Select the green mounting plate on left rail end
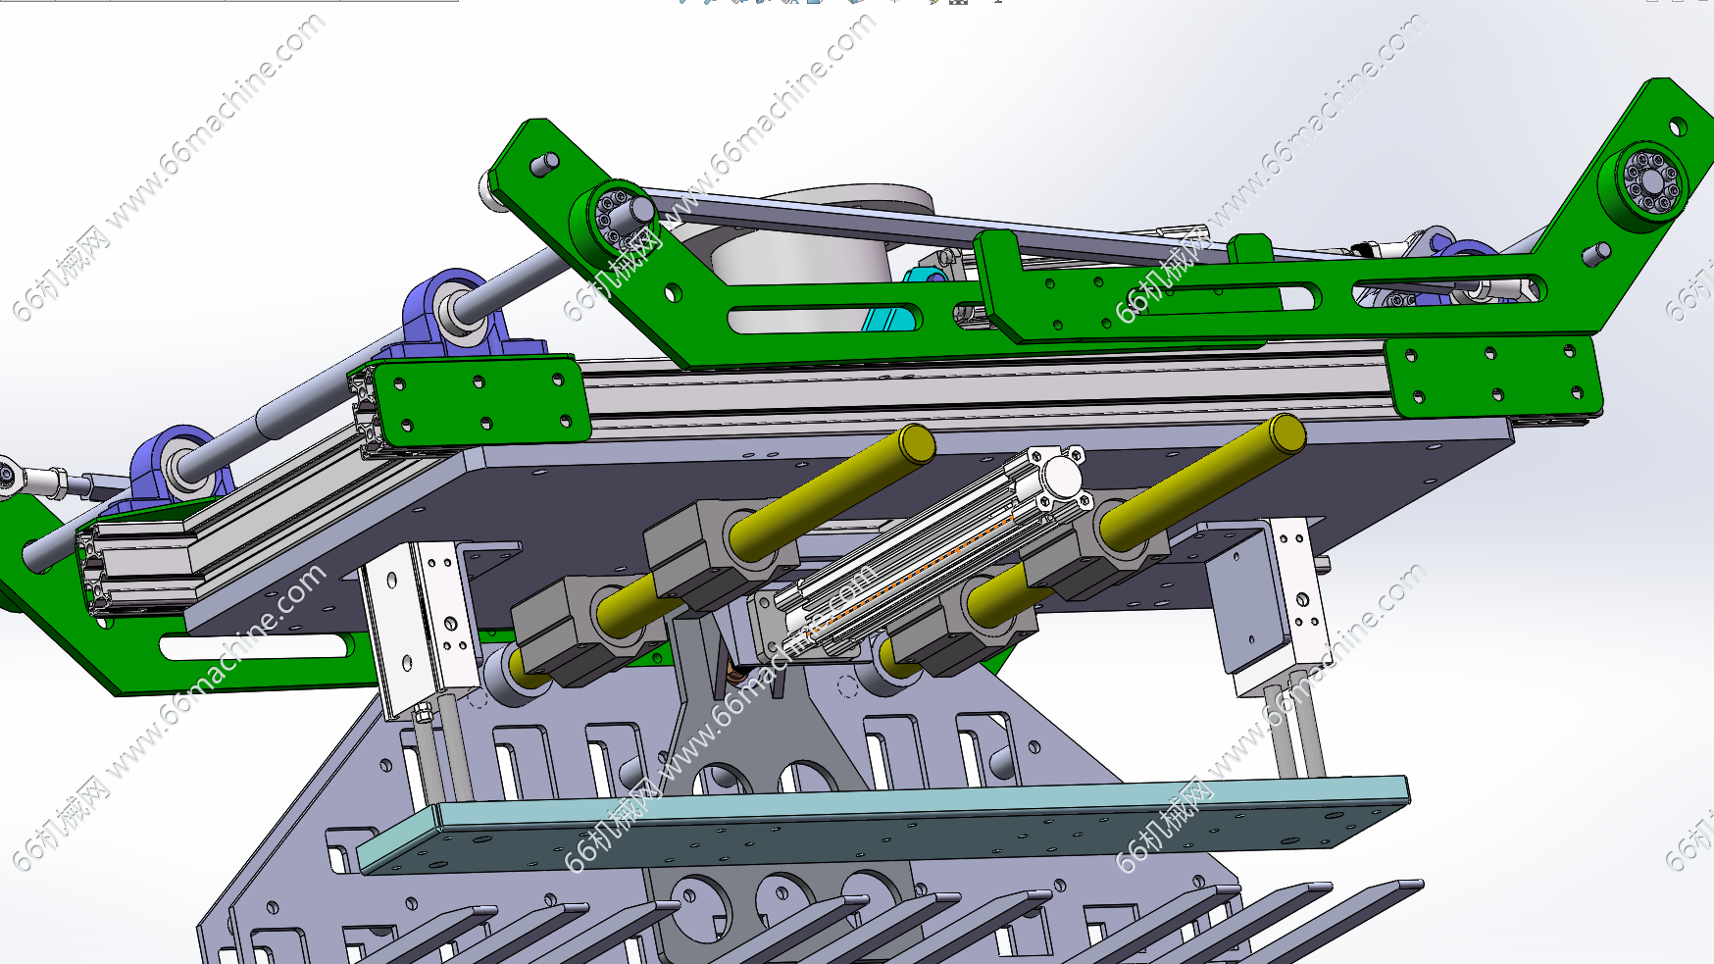Image resolution: width=1714 pixels, height=964 pixels. click(482, 399)
